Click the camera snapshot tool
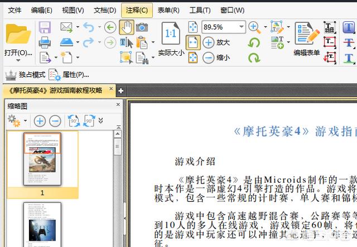The image size is (357, 247). tap(142, 27)
